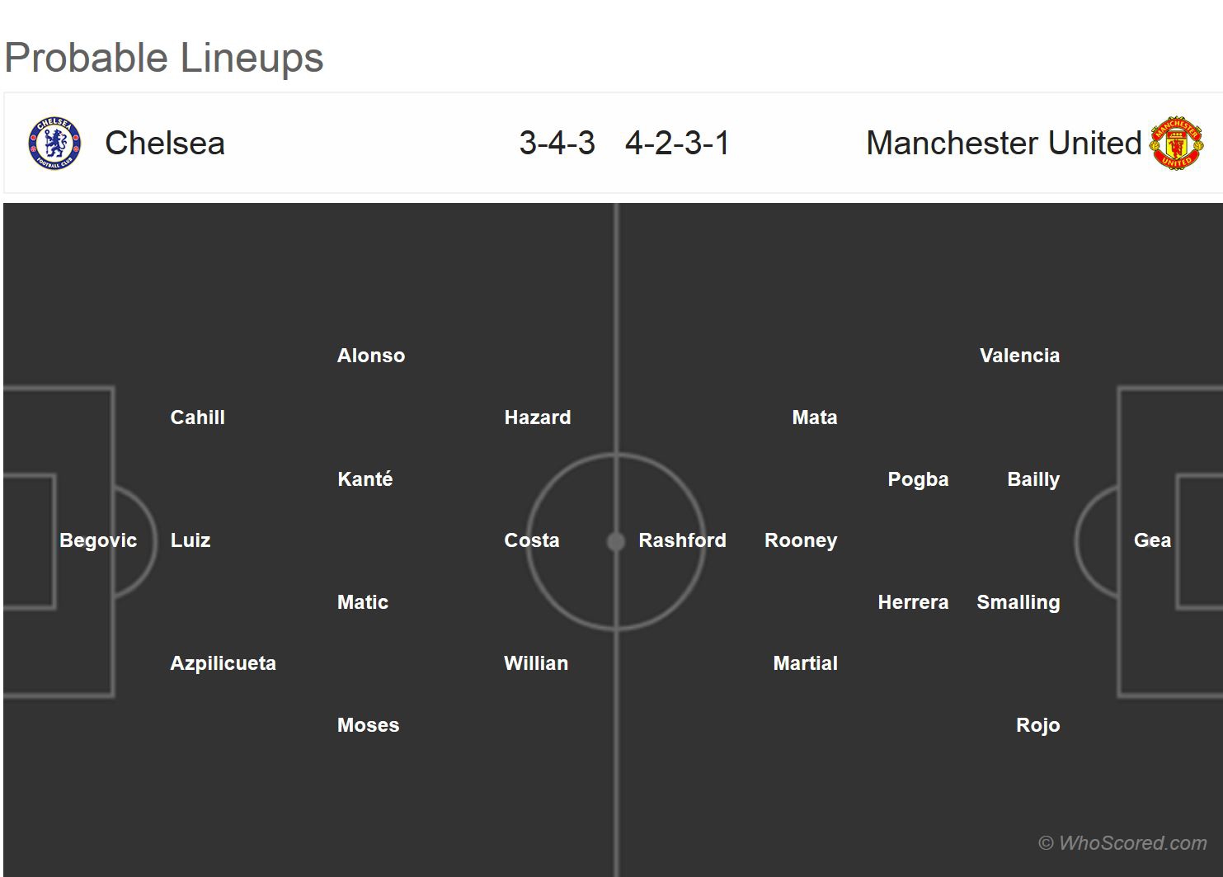Select Rooney in the lineup

point(801,540)
